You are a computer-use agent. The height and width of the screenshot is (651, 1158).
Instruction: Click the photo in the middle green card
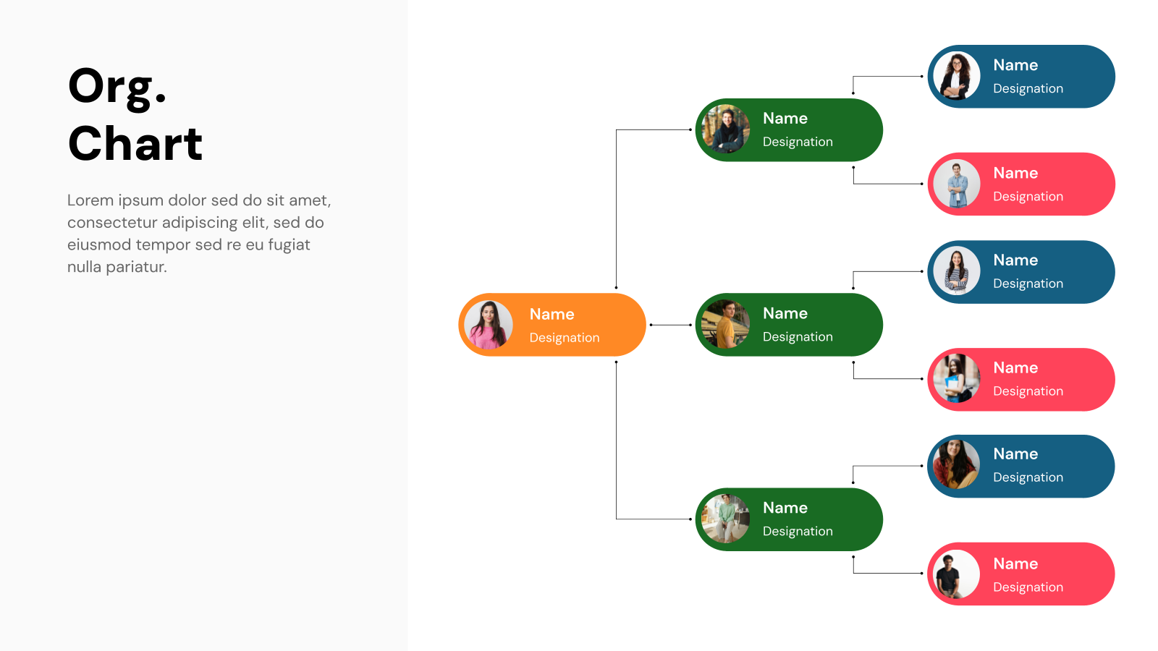[726, 324]
